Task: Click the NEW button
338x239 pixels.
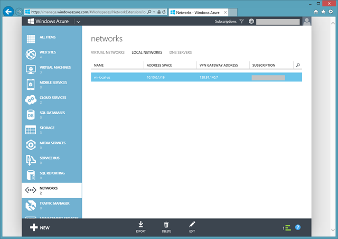Action: [40, 227]
